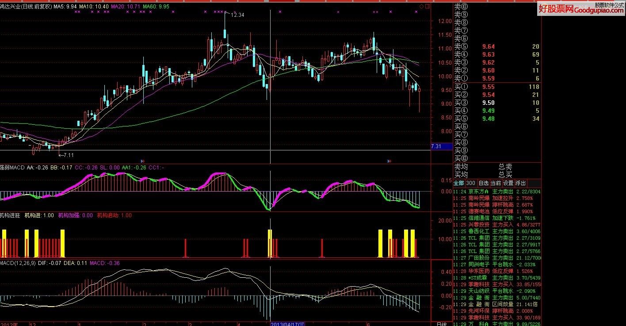Open the 自选 tab
Screen dimensions: 626x326
483,183
